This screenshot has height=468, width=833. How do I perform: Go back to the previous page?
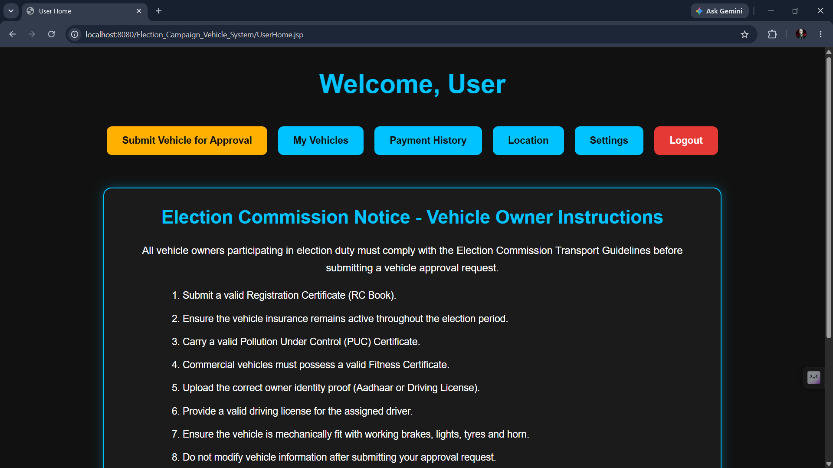(x=12, y=34)
